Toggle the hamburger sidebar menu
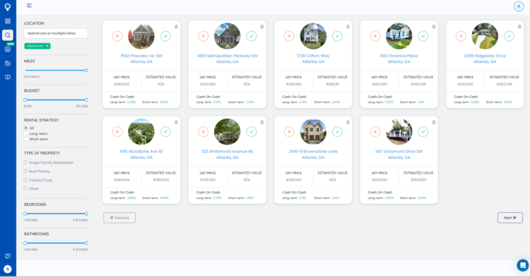The width and height of the screenshot is (530, 277). (30, 6)
